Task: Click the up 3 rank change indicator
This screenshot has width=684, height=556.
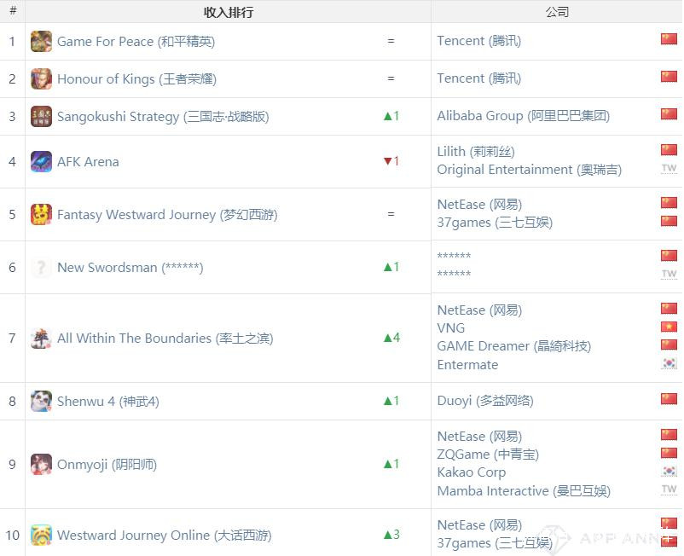Action: pos(391,534)
